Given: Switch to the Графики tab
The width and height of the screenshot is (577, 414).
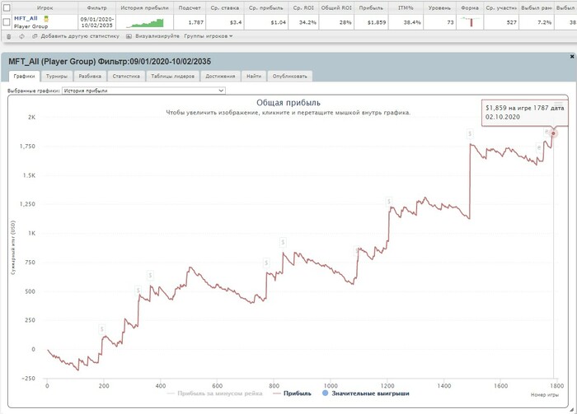Looking at the screenshot, I should coord(24,76).
